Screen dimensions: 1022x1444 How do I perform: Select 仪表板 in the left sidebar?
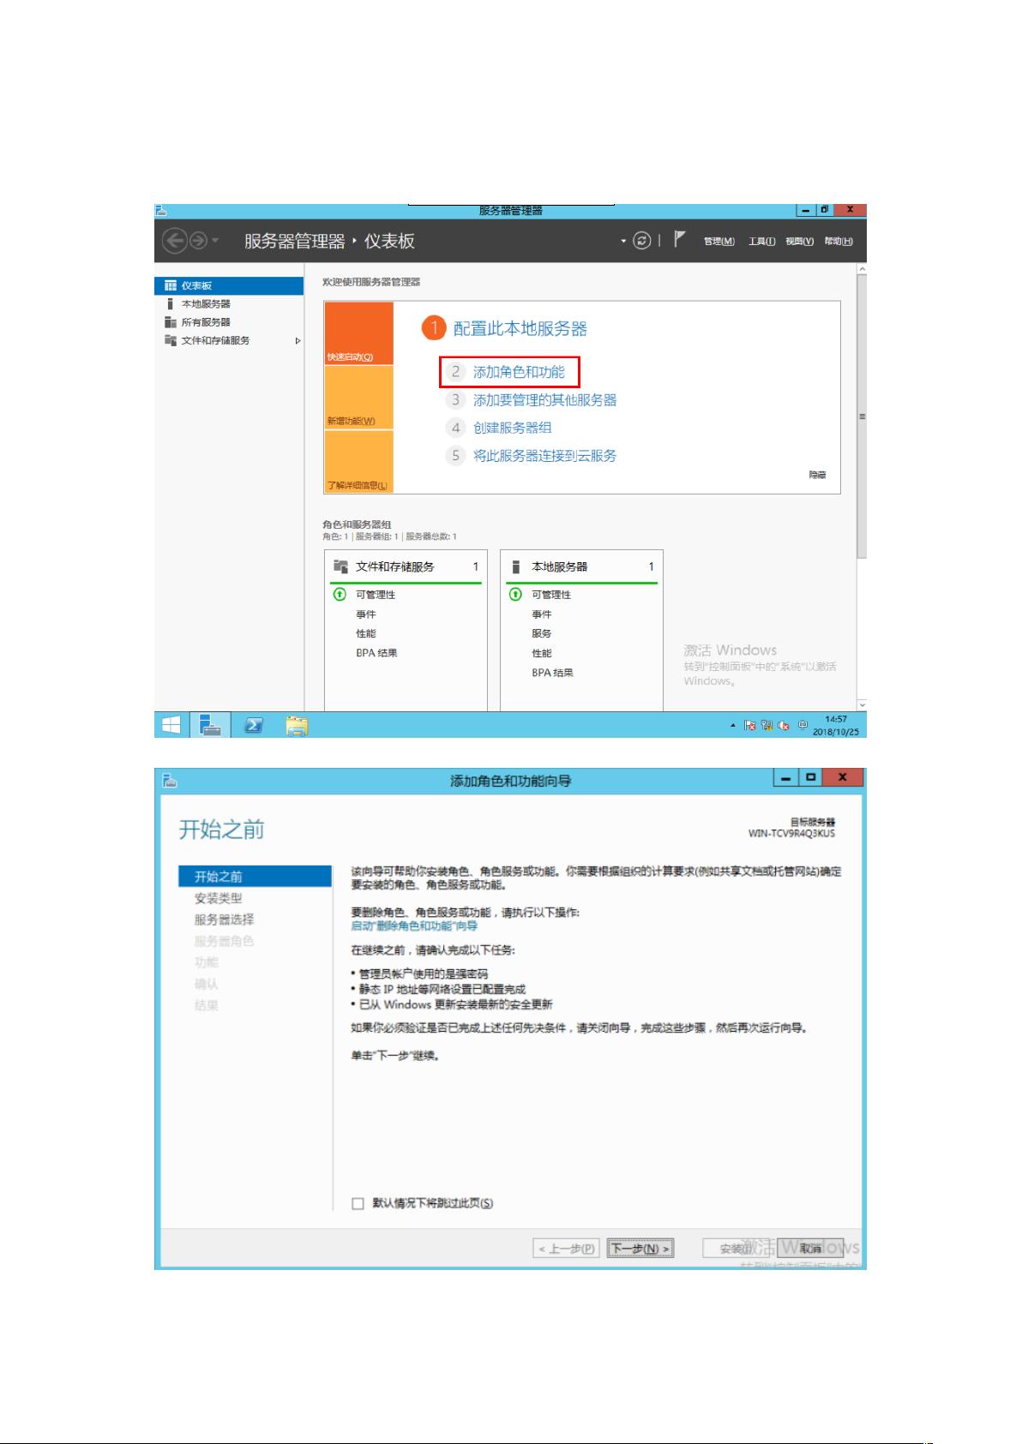tap(229, 285)
